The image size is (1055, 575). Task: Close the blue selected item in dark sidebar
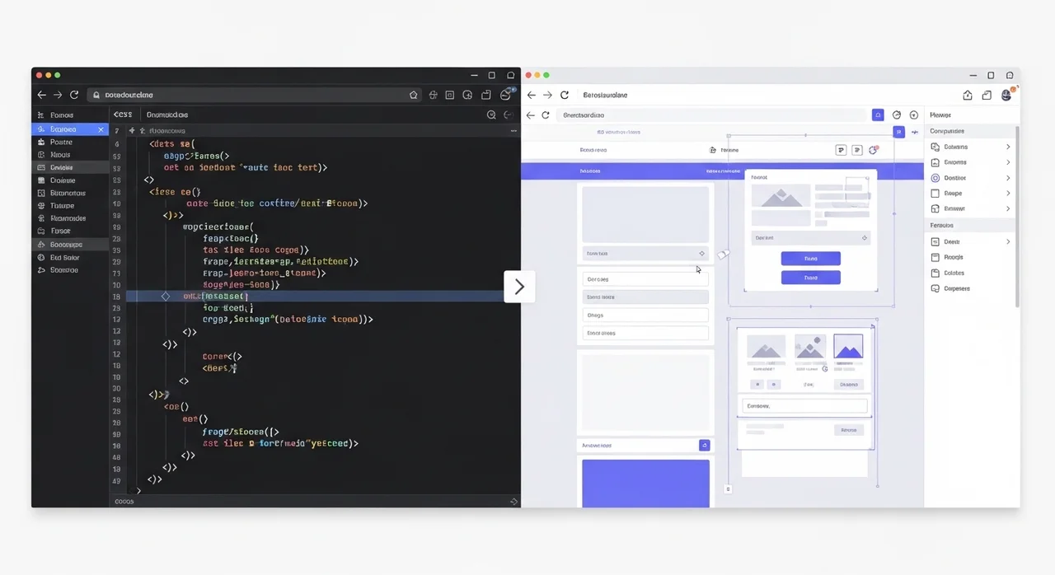click(101, 129)
